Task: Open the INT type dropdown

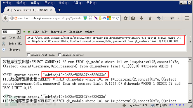Action: [x=18, y=32]
